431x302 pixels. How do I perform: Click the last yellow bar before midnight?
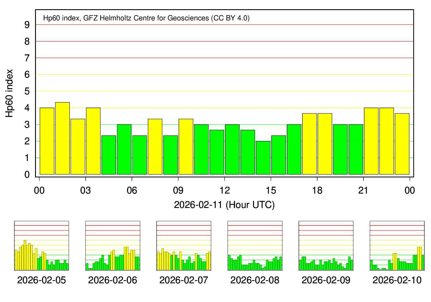click(x=402, y=144)
